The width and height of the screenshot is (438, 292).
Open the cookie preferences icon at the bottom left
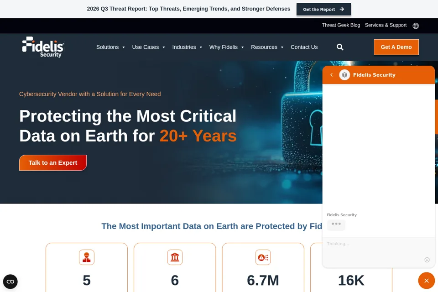point(10,282)
